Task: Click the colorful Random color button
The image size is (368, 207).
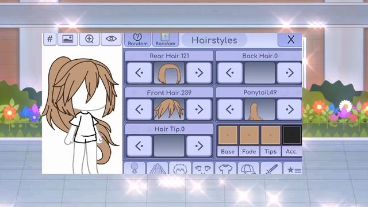Action: (165, 40)
